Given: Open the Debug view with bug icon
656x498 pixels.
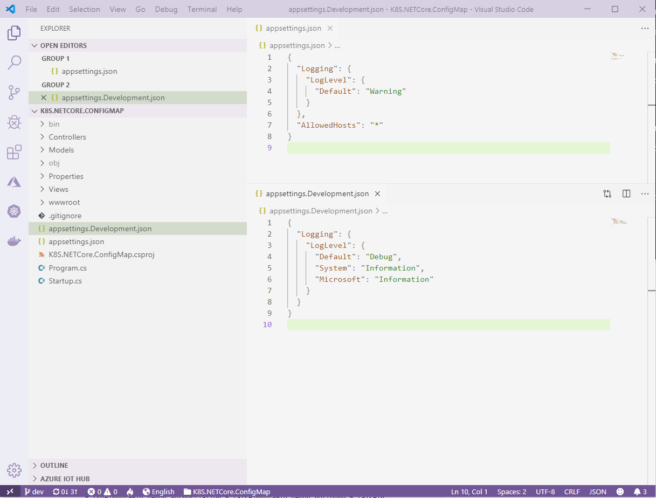Looking at the screenshot, I should pyautogui.click(x=14, y=122).
